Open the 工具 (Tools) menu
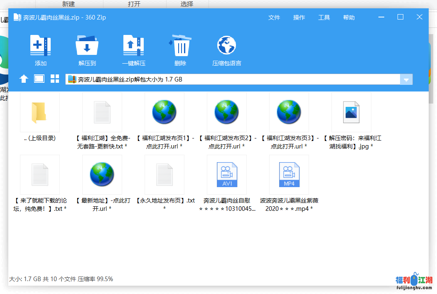 [x=324, y=17]
